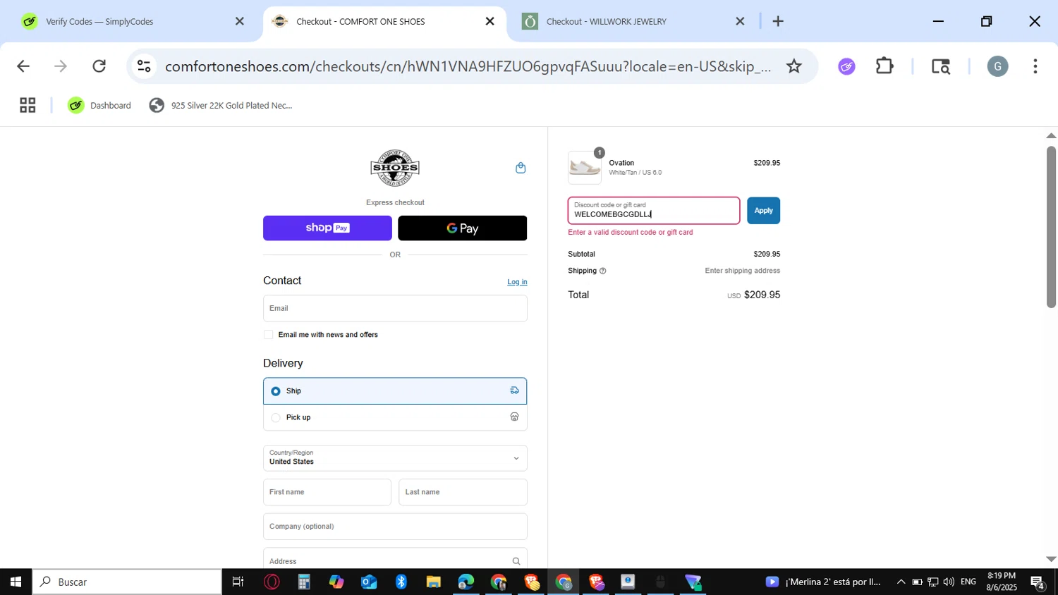
Task: Focus the Email input field
Action: click(395, 308)
